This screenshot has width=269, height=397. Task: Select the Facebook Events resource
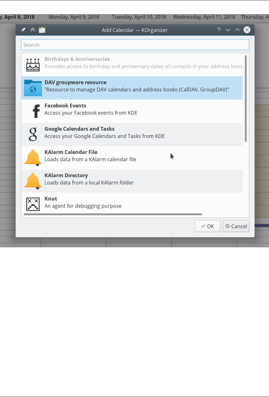tap(132, 111)
